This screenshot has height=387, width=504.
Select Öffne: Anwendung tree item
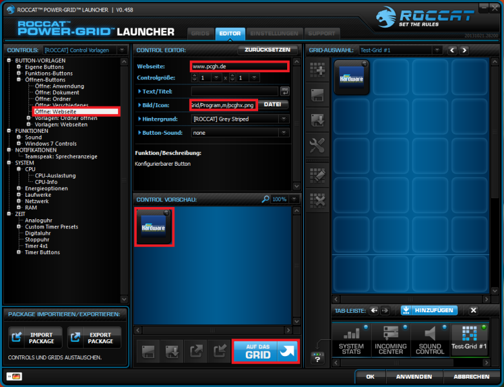point(59,86)
